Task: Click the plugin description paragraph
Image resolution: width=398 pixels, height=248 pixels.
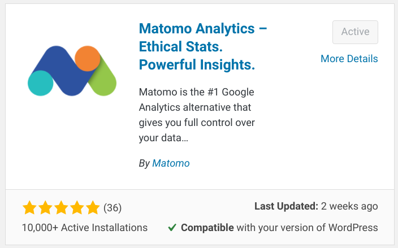Action: coord(197,115)
